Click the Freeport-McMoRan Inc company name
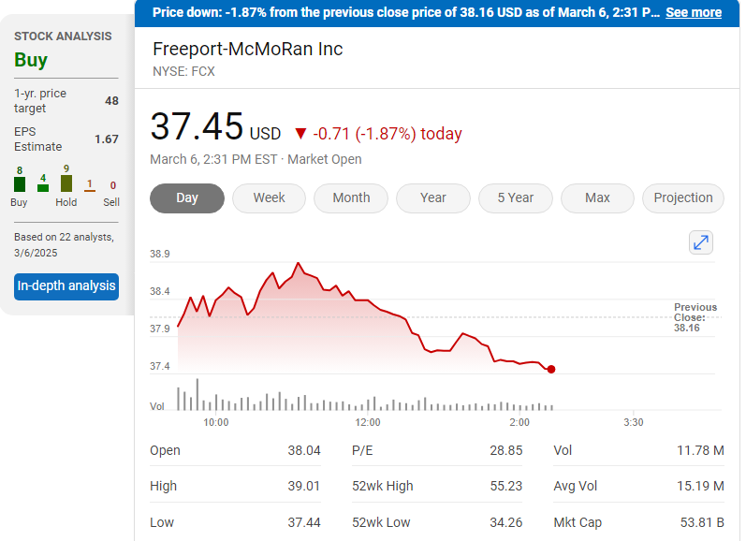This screenshot has width=746, height=541. [248, 50]
